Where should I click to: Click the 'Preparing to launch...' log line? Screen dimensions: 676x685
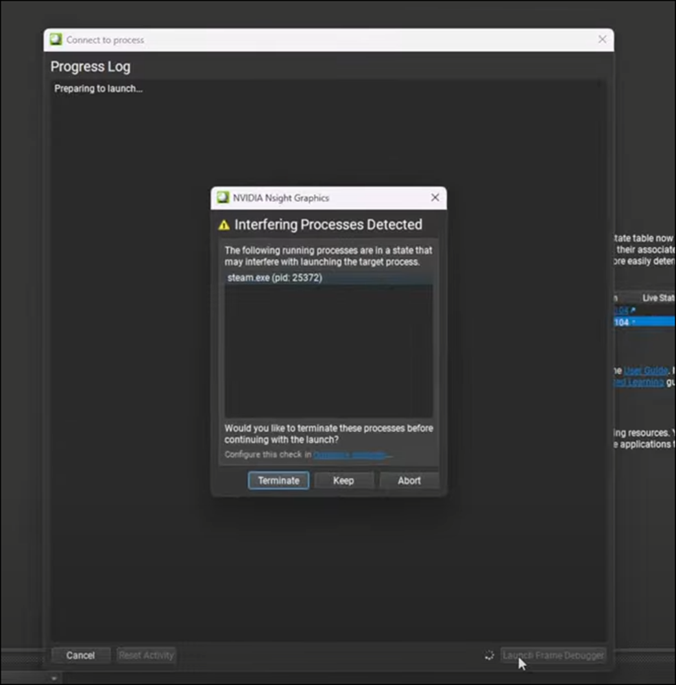(99, 89)
